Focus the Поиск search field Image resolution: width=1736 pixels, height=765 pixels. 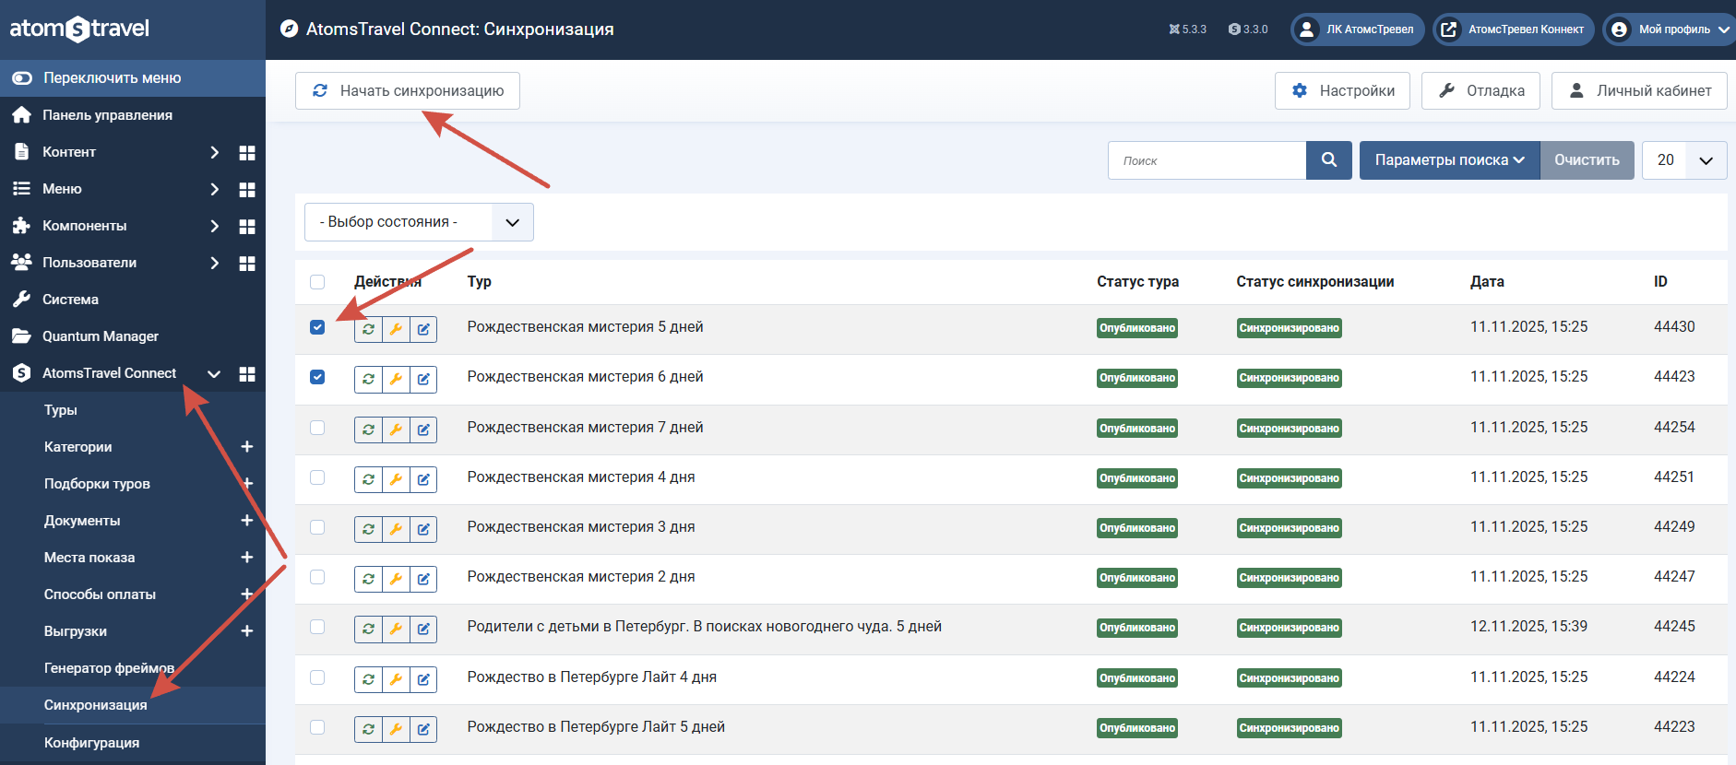click(1207, 160)
